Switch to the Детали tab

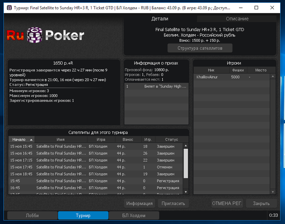point(160,19)
